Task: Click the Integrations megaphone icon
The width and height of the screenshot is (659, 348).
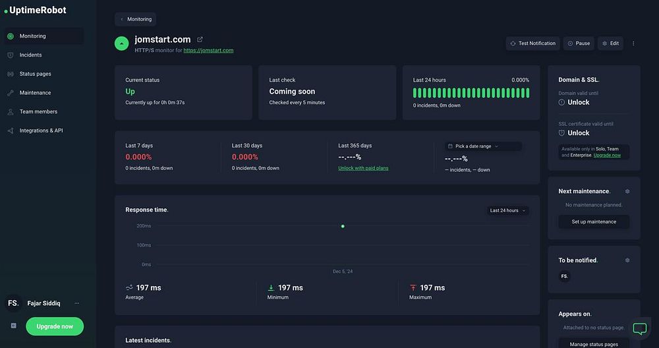Action: click(x=11, y=130)
